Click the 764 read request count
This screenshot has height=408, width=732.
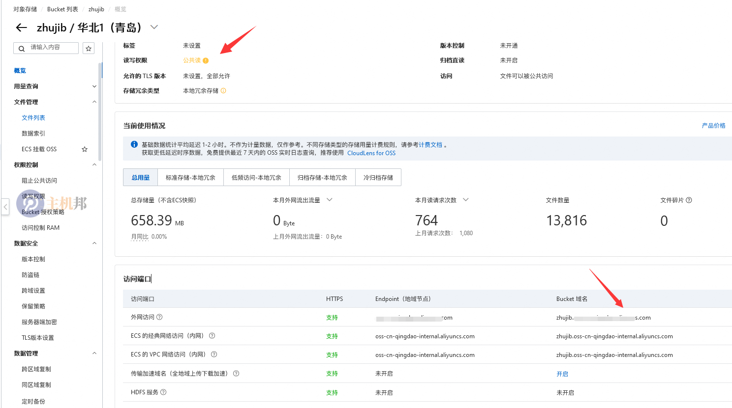coord(427,220)
